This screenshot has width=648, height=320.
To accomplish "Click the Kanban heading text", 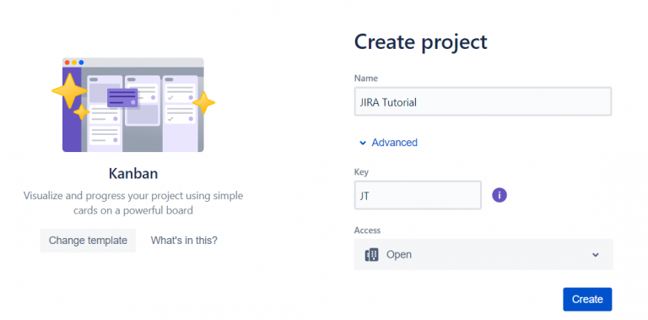I will [133, 173].
